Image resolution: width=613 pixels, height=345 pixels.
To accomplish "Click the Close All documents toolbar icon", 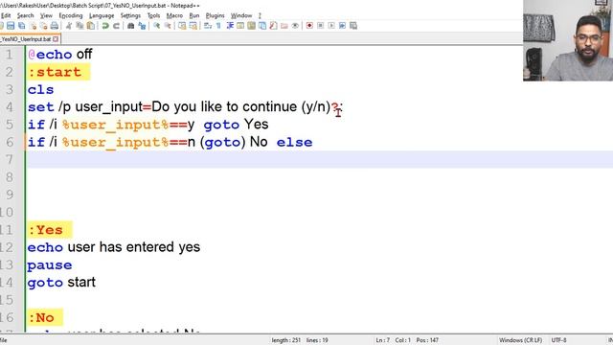I will pyautogui.click(x=44, y=26).
